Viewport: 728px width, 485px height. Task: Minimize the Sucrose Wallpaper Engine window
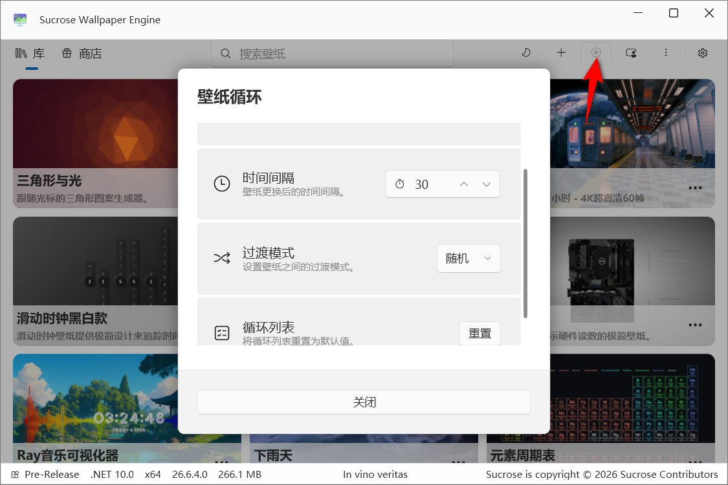click(x=639, y=13)
